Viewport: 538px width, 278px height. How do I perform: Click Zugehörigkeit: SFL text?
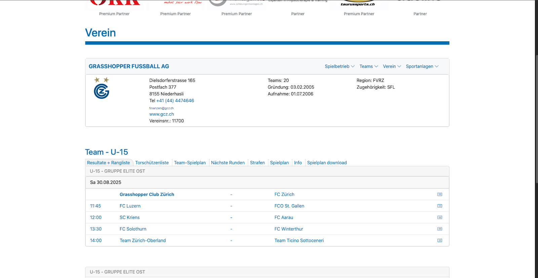click(376, 87)
